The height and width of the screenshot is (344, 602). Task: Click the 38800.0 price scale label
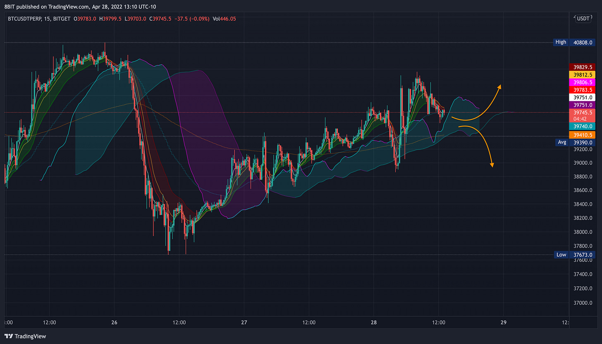point(583,177)
